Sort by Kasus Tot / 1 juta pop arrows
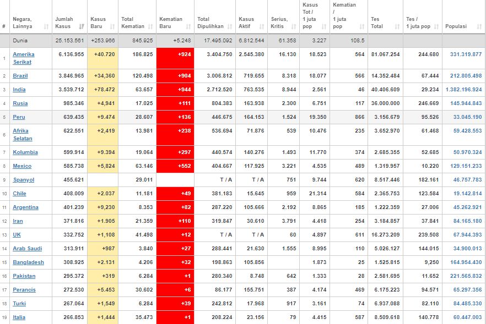The height and width of the screenshot is (324, 486). click(324, 26)
